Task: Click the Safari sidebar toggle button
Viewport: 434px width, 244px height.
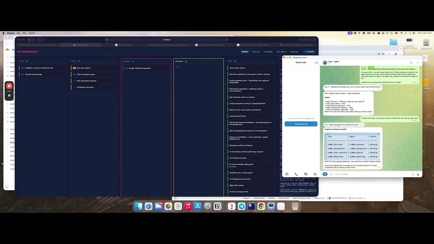Action: (x=29, y=40)
